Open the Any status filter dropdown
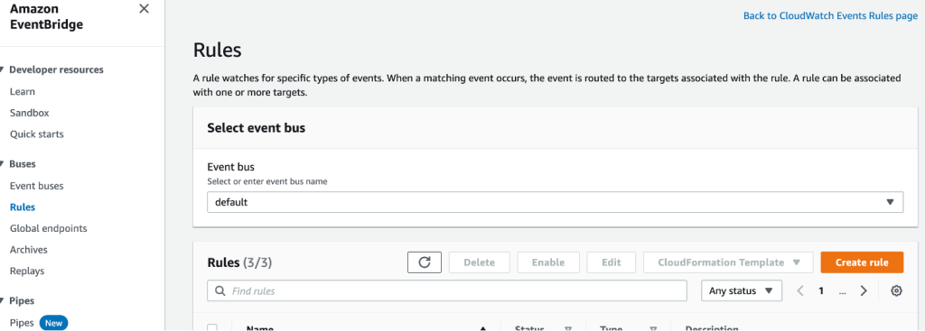This screenshot has width=925, height=331. pos(742,291)
